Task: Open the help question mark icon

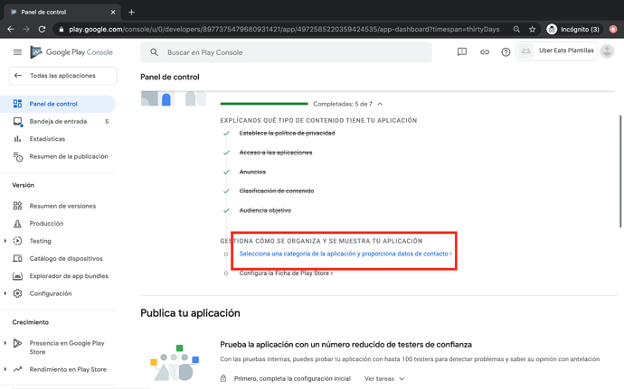Action: (506, 52)
